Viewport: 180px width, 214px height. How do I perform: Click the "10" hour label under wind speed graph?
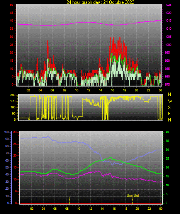(x=76, y=90)
